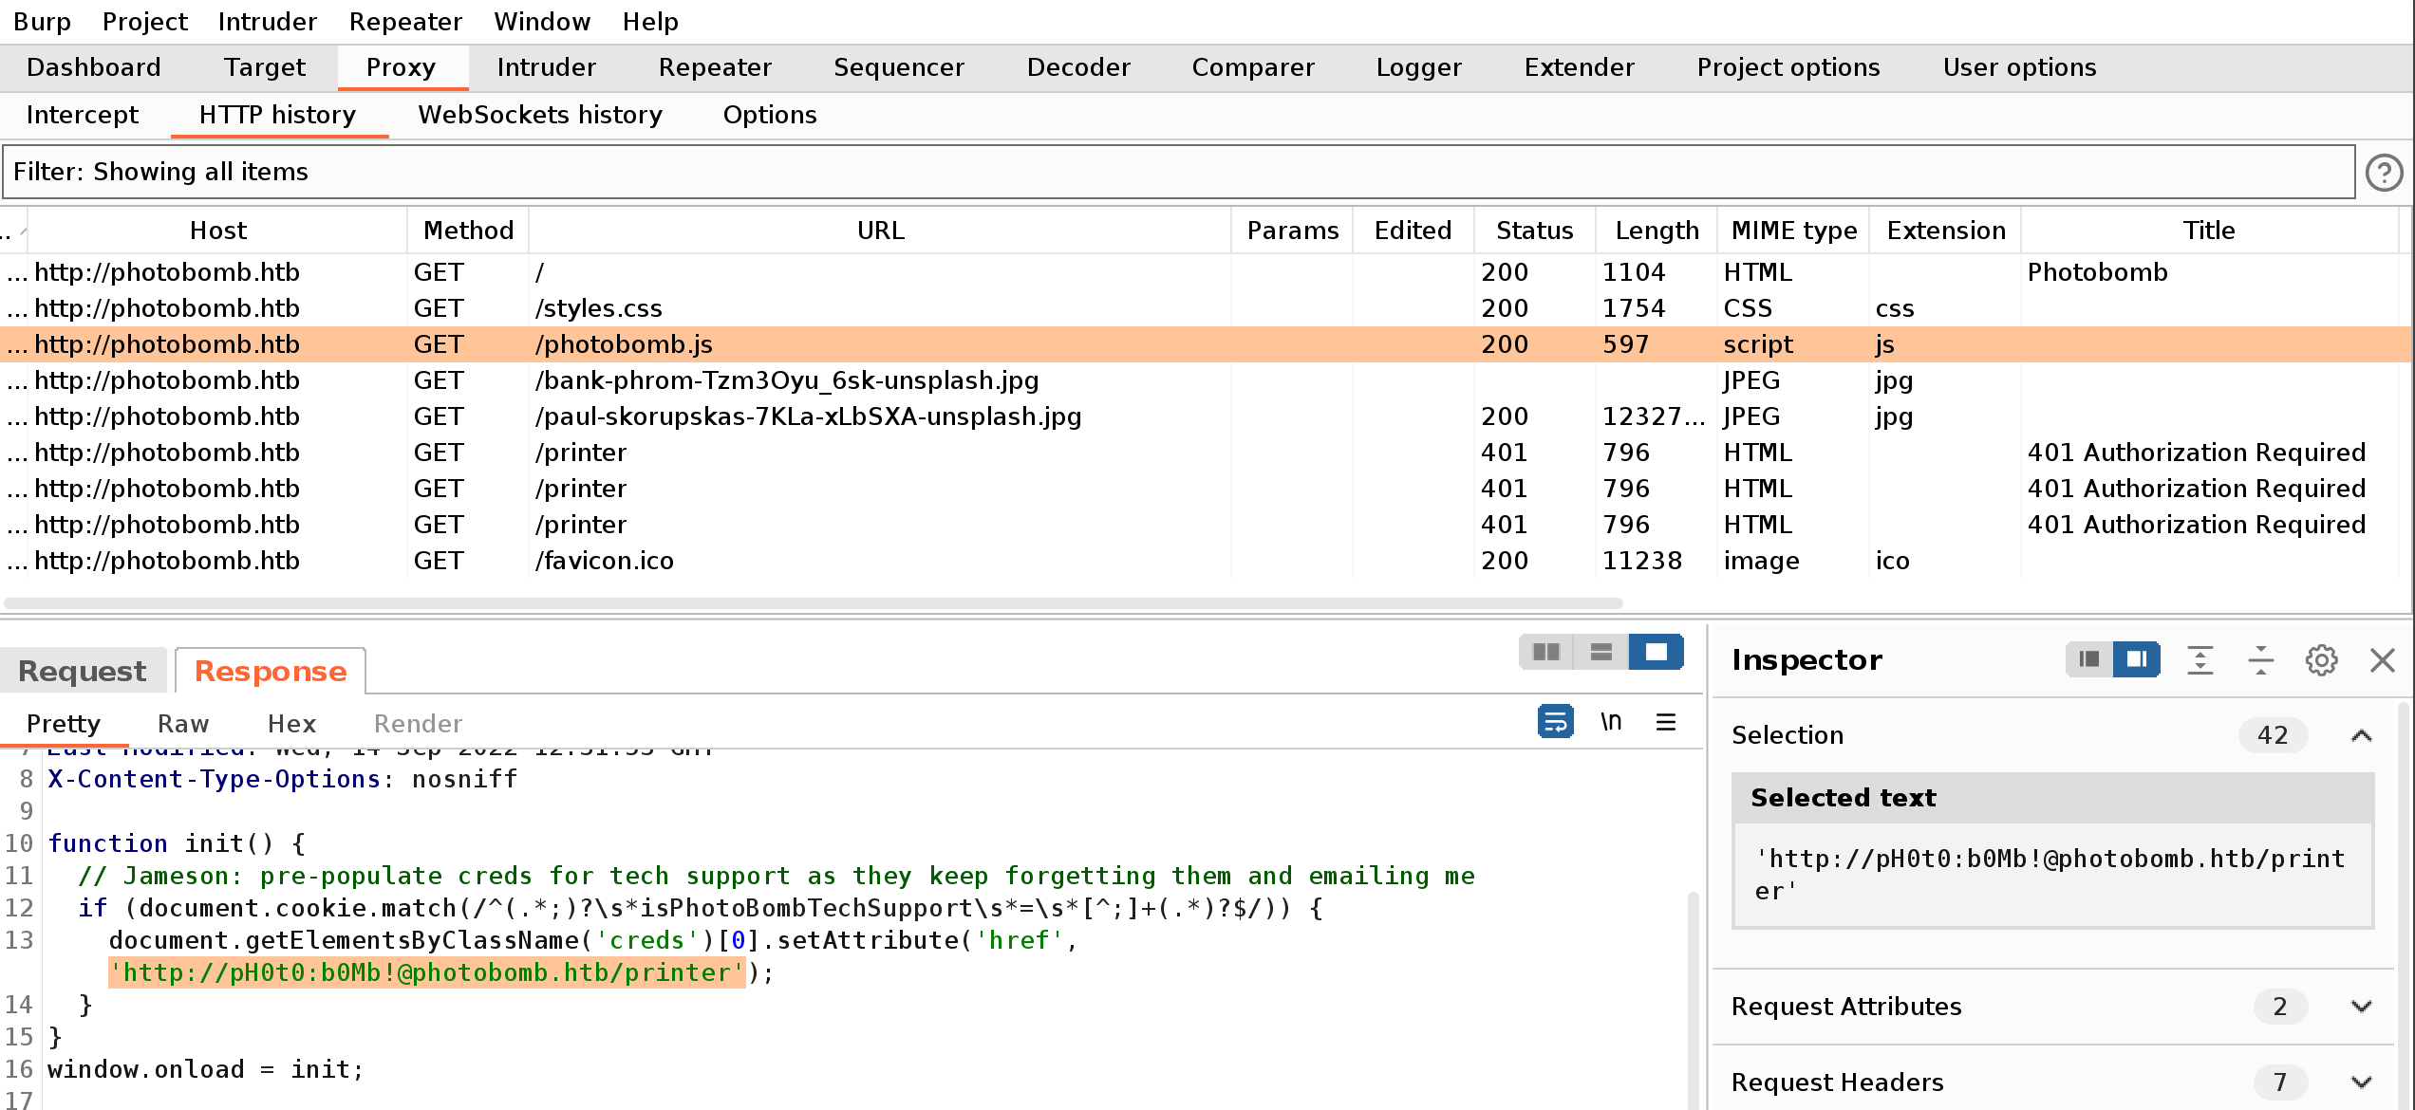Open the Repeater menu in the menu bar
The image size is (2415, 1110).
coord(405,22)
